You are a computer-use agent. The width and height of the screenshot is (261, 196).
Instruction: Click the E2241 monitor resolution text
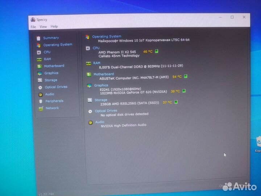pyautogui.click(x=120, y=89)
